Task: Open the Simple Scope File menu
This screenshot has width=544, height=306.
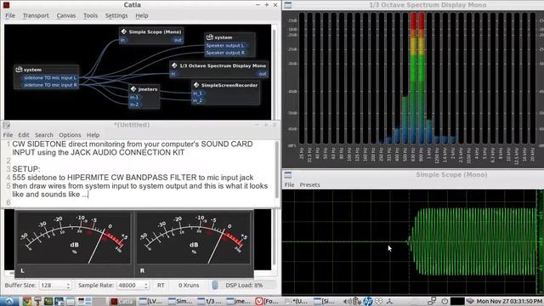Action: (x=289, y=185)
